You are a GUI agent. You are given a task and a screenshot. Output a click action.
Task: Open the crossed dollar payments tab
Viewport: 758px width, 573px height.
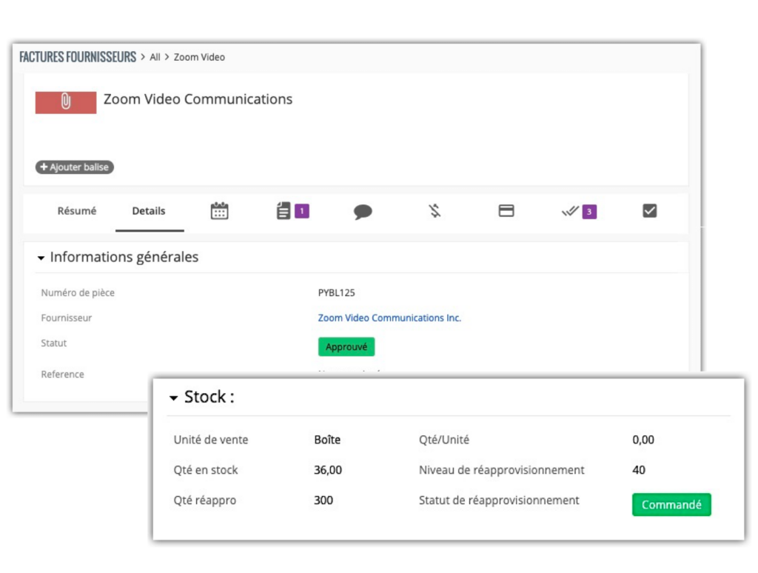click(435, 211)
